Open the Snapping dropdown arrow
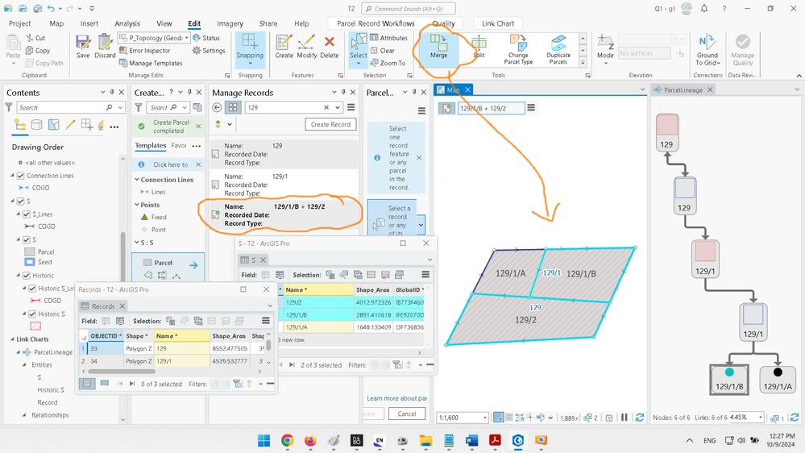This screenshot has width=805, height=453. coord(250,64)
